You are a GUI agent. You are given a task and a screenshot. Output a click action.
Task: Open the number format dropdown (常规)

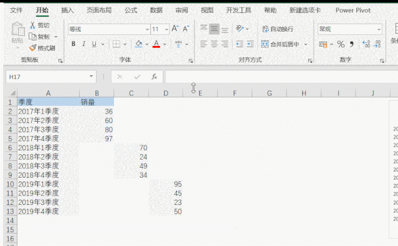coord(379,29)
